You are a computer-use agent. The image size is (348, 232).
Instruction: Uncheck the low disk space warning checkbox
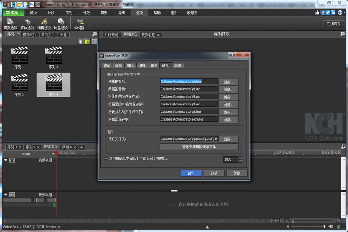click(x=107, y=159)
